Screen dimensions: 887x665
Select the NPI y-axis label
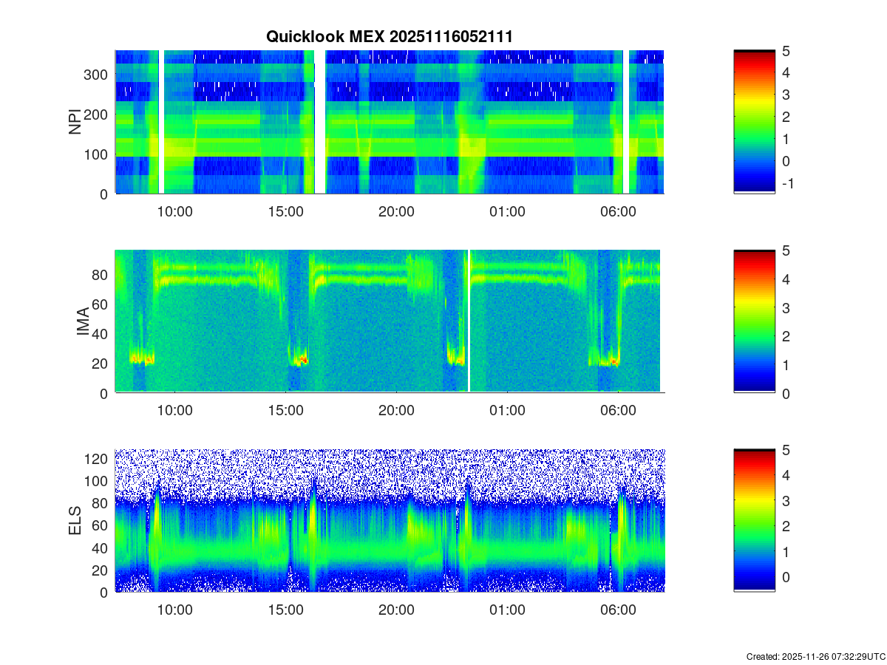75,122
